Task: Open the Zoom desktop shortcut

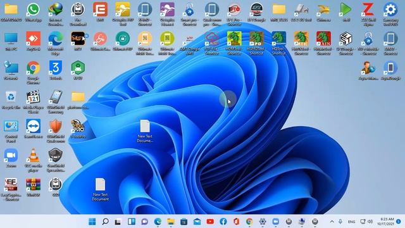Action: coord(11,156)
